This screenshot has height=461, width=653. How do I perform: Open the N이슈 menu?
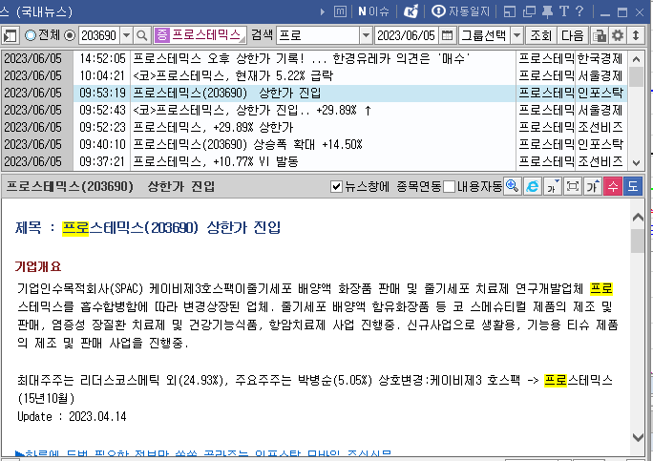(x=373, y=11)
